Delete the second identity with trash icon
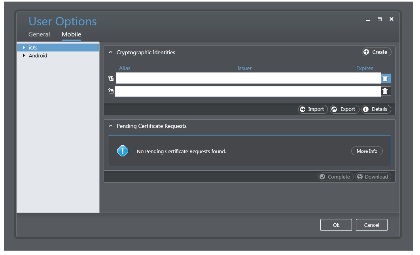The image size is (420, 255). [x=386, y=91]
